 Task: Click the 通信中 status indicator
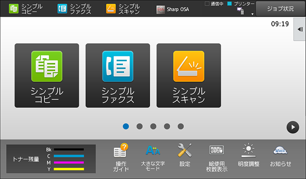tap(214, 4)
